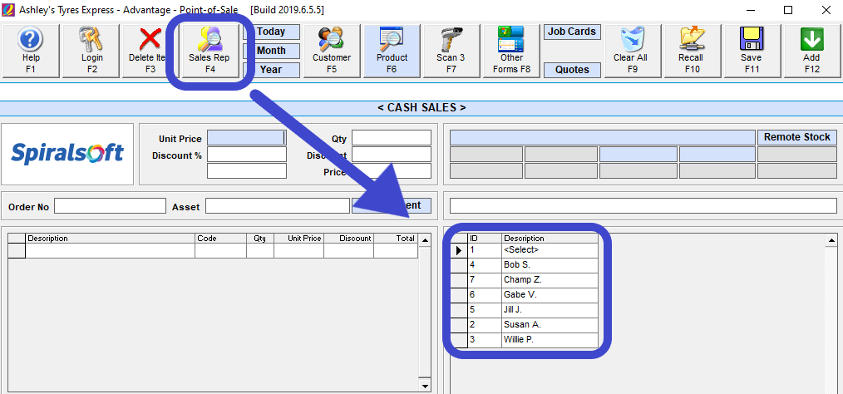The height and width of the screenshot is (394, 843).
Task: Click the Discount % input field
Action: 247,155
